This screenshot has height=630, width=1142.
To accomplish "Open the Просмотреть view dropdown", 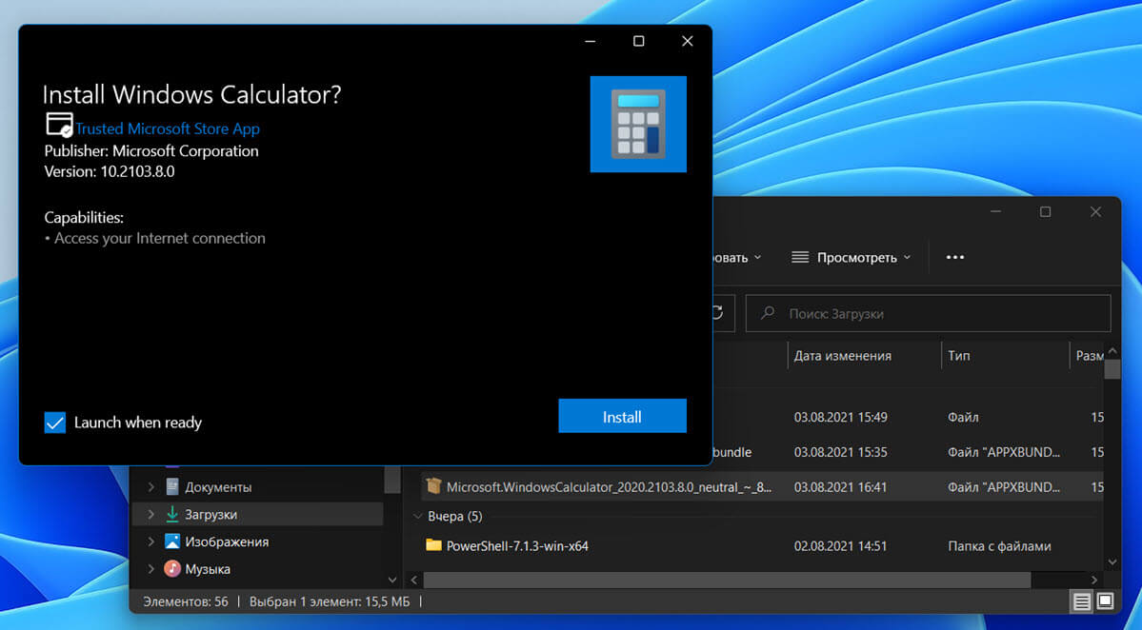I will (851, 257).
